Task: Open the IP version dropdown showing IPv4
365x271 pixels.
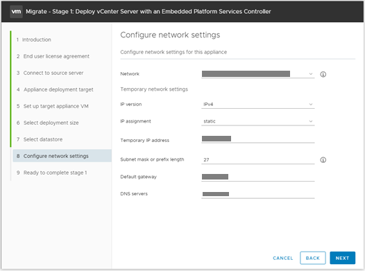Action: pos(258,105)
